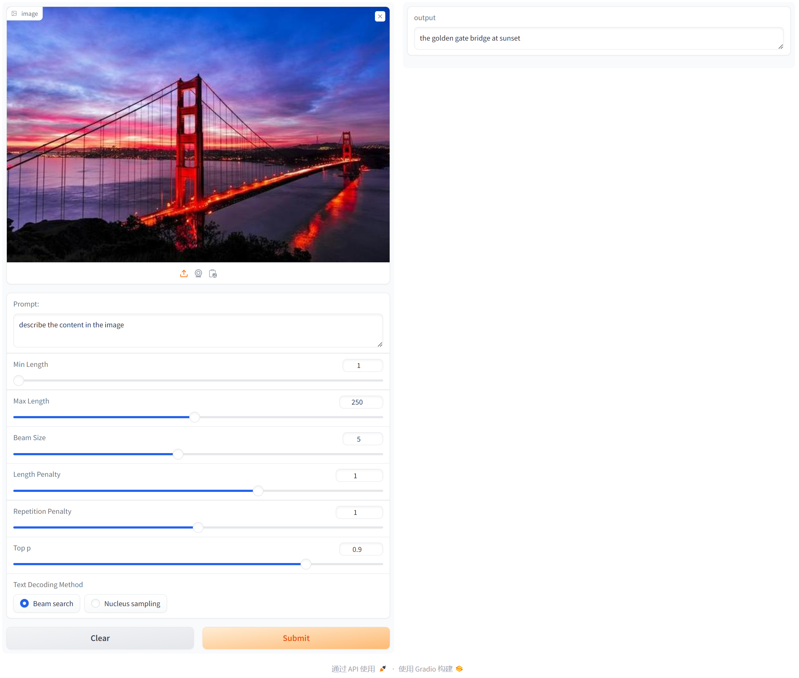Screen dimensions: 799x678
Task: Click the webcam capture icon
Action: 198,274
